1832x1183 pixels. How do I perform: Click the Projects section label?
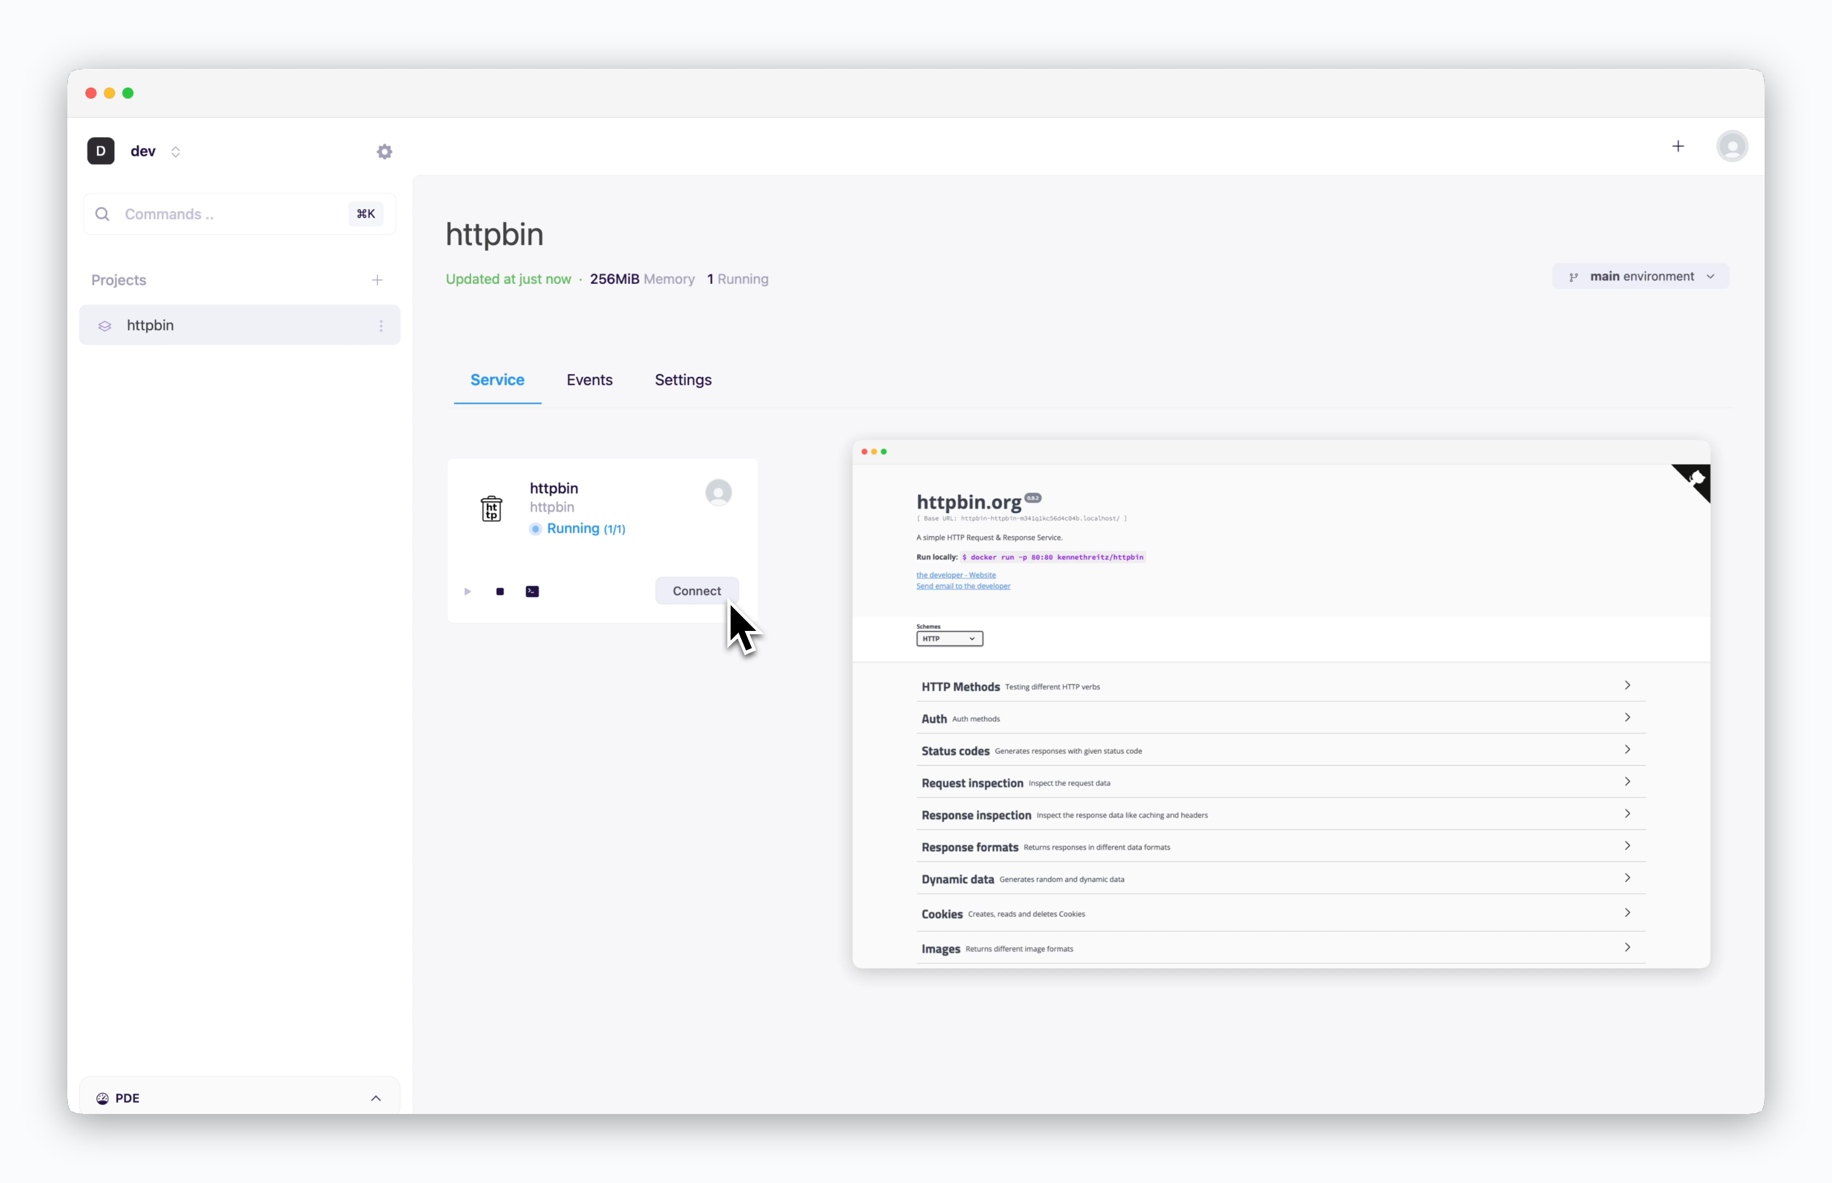[118, 280]
